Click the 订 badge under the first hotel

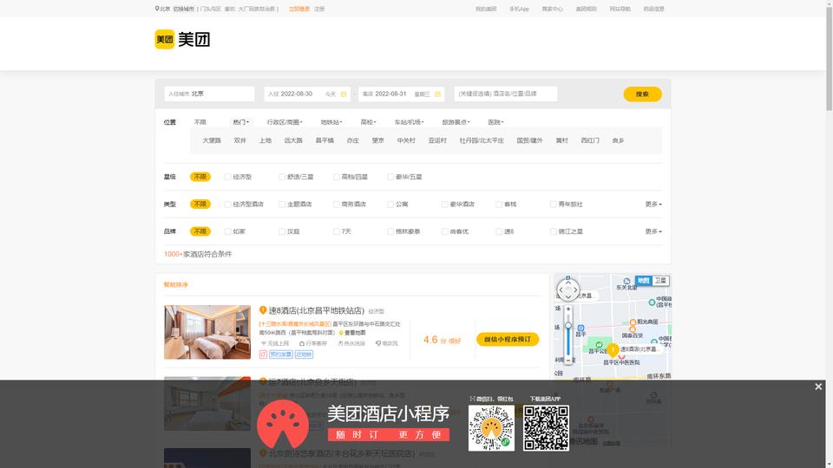[x=263, y=354]
